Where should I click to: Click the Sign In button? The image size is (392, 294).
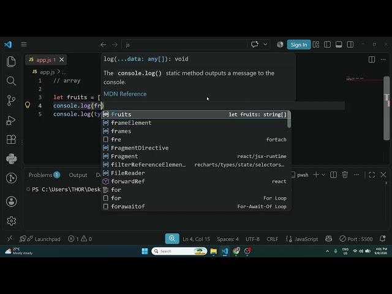click(299, 45)
